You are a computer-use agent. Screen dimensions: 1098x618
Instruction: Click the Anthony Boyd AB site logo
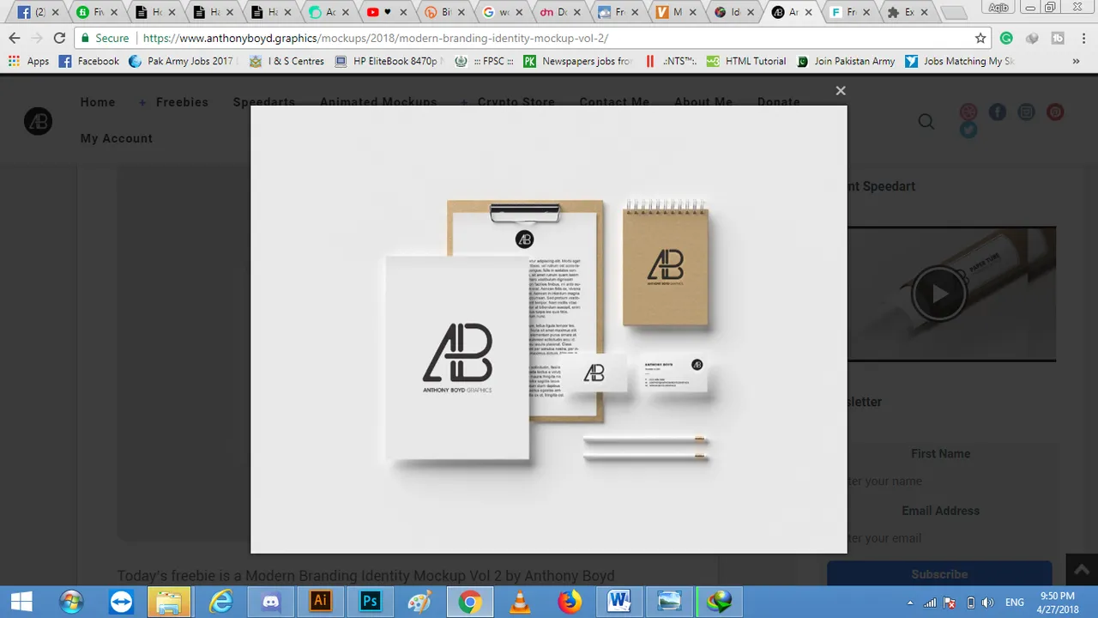click(38, 121)
